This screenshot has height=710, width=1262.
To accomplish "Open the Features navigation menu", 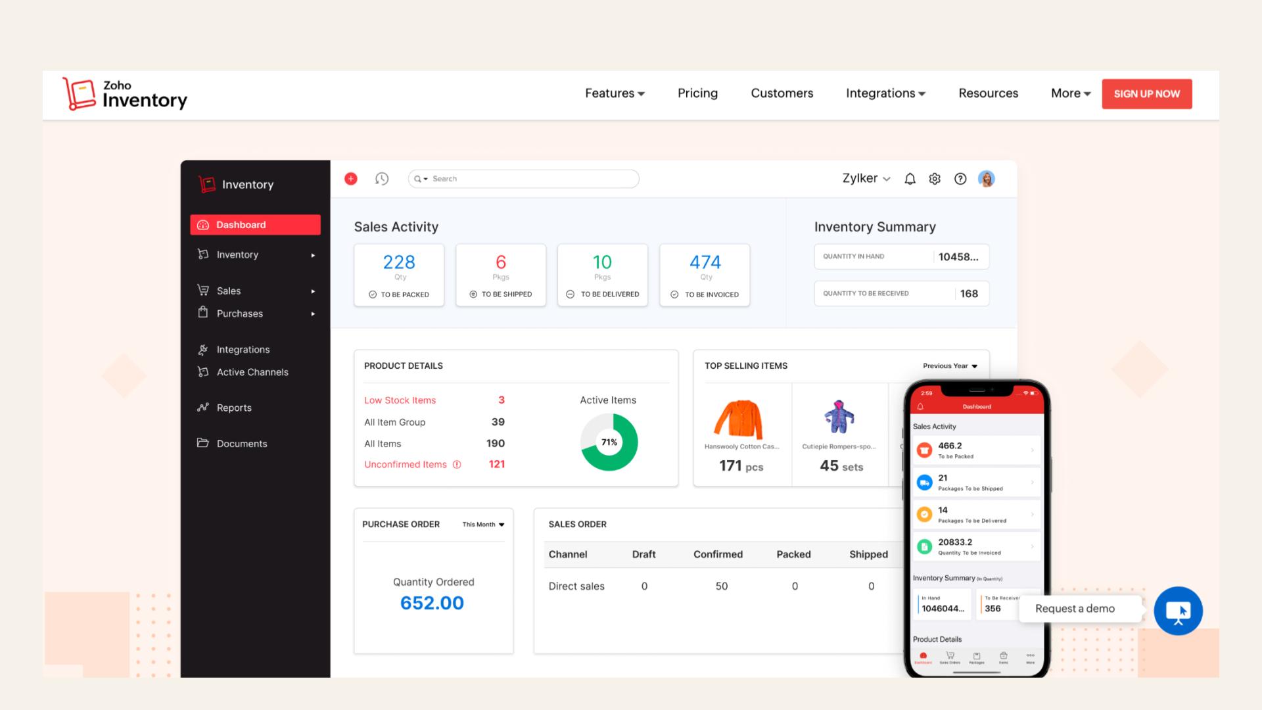I will [x=615, y=93].
